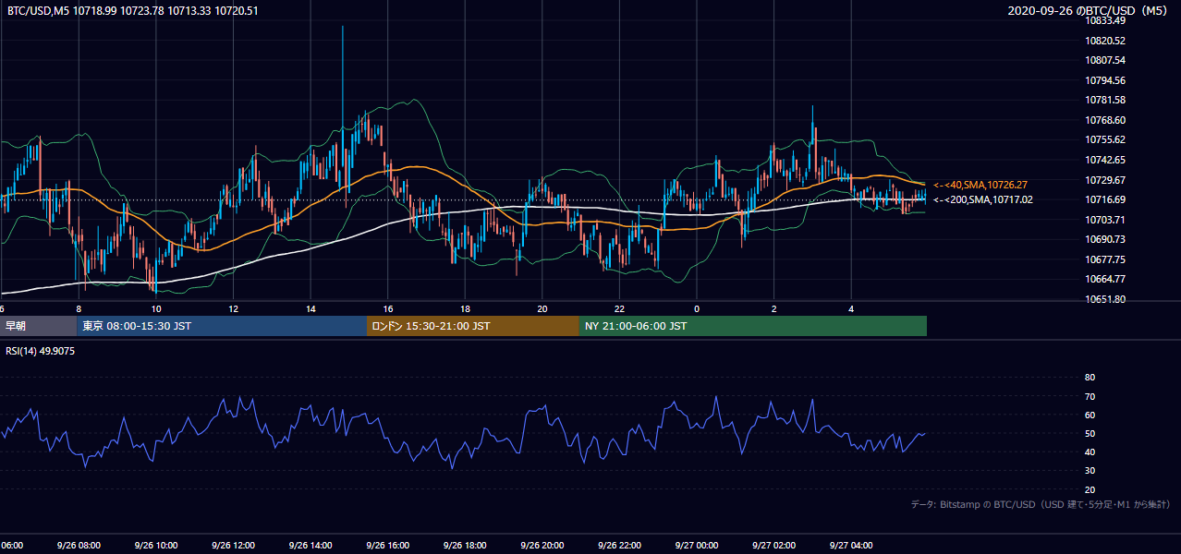Click the 9/27 00:00 time axis label
Image resolution: width=1181 pixels, height=554 pixels.
pos(697,546)
